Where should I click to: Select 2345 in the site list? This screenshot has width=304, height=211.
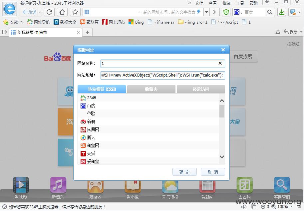coord(148,98)
